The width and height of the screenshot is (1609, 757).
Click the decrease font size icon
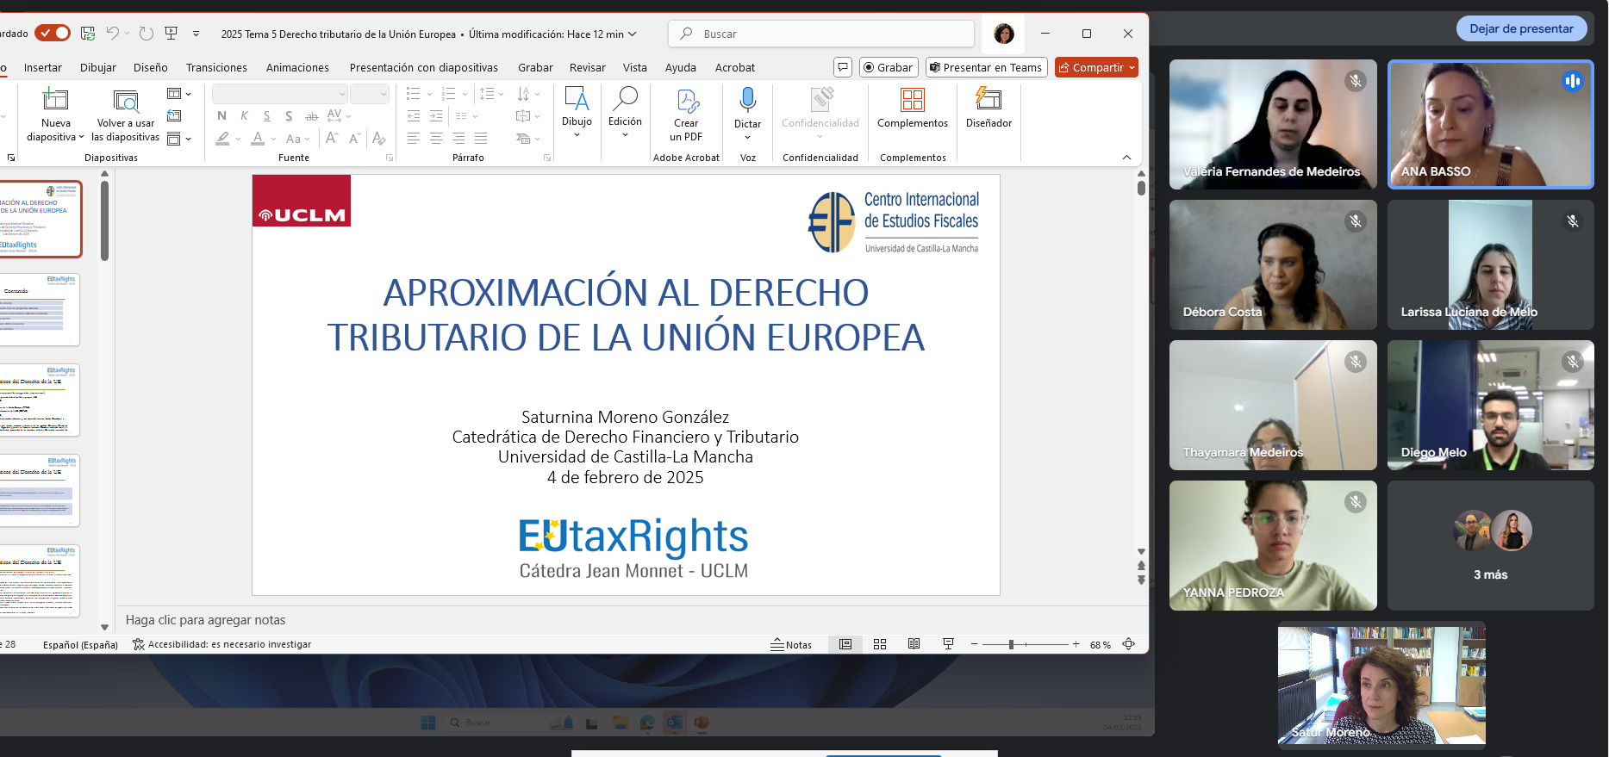coord(354,138)
